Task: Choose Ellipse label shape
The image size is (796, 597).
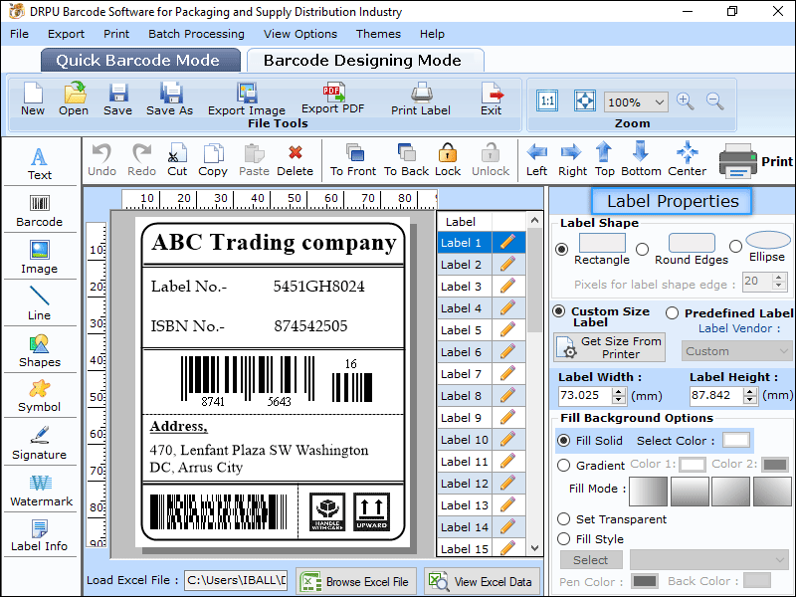Action: click(735, 246)
